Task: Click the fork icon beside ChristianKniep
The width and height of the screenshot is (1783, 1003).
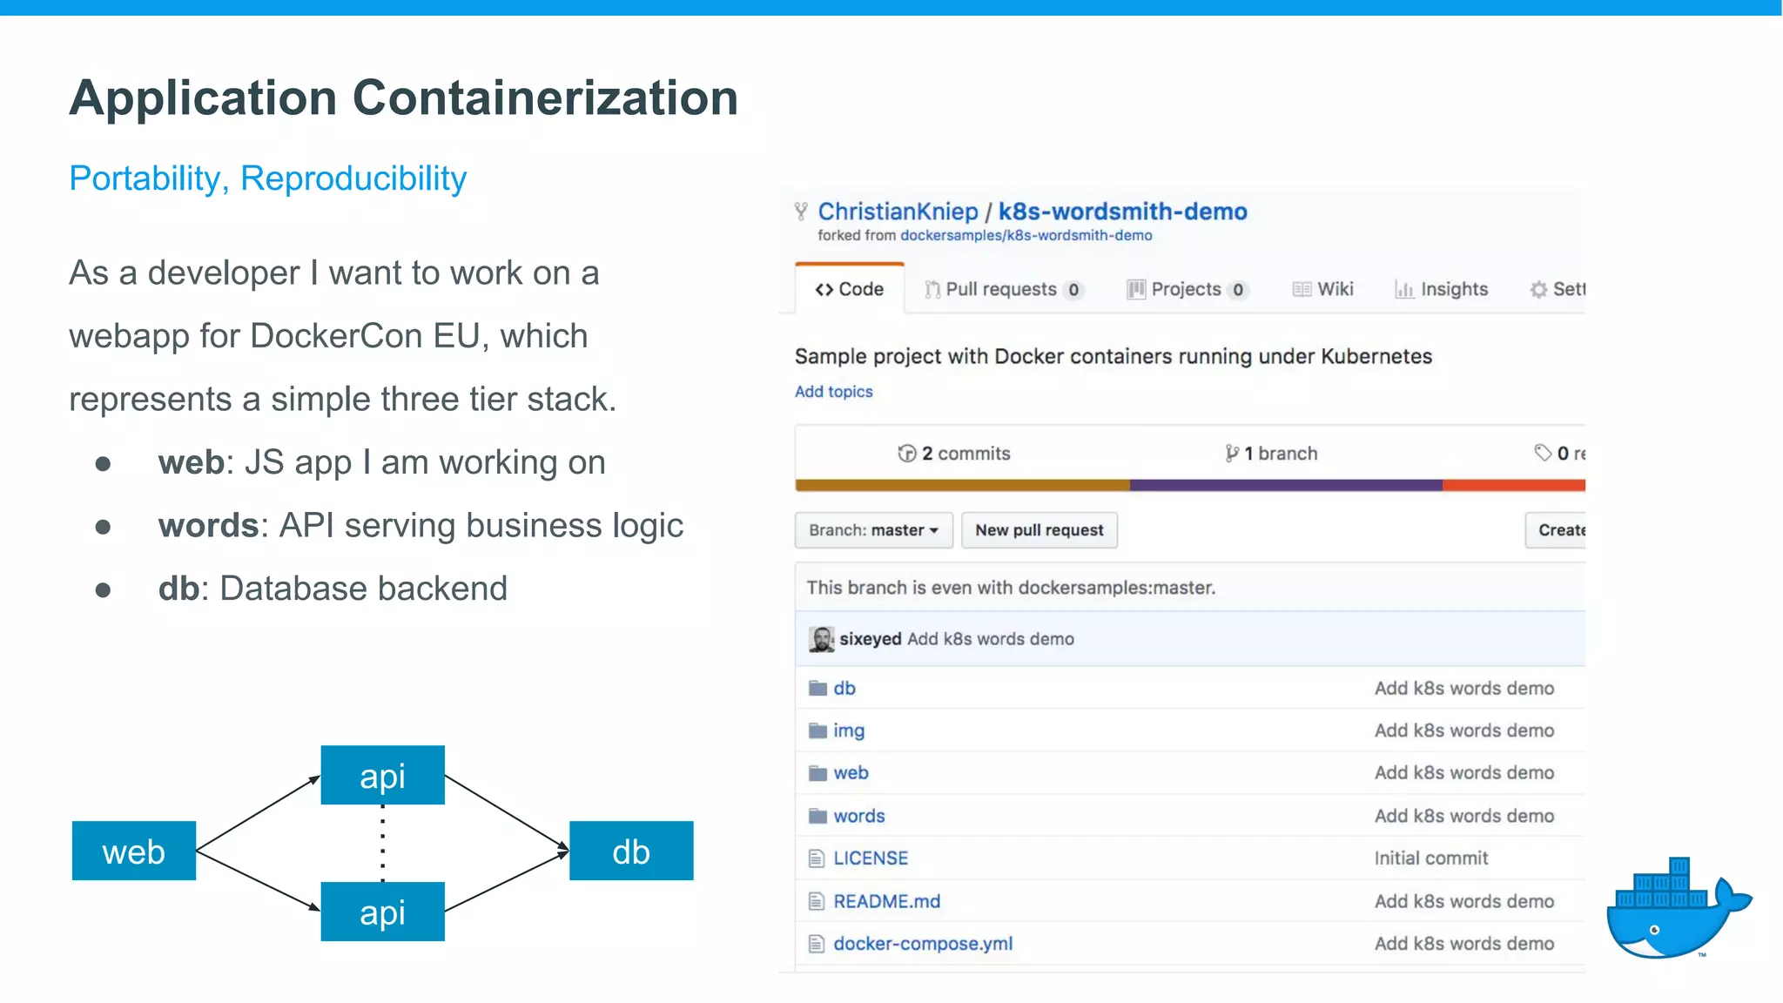Action: click(801, 211)
